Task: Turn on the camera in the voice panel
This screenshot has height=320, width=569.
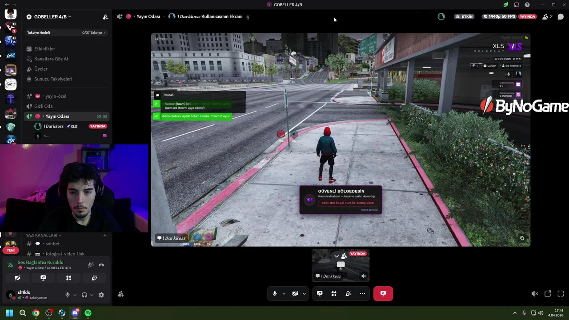Action: (17, 278)
